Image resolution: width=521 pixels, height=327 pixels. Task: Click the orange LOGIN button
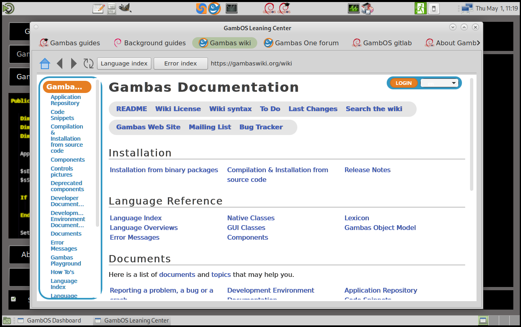pyautogui.click(x=403, y=83)
